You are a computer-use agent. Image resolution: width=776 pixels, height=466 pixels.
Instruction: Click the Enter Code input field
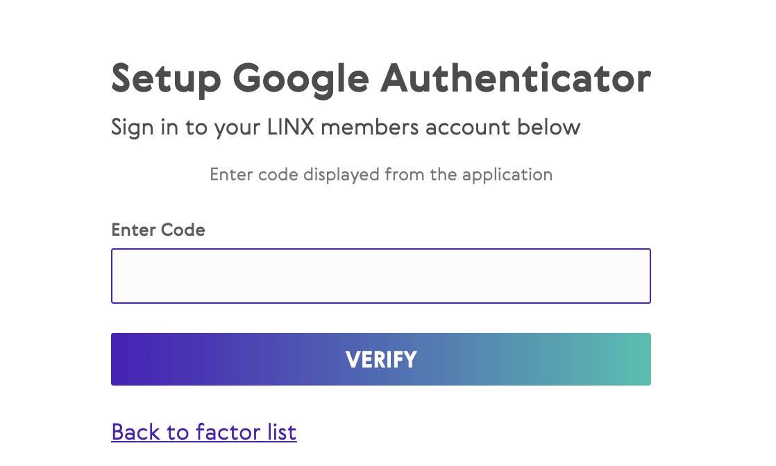point(380,276)
